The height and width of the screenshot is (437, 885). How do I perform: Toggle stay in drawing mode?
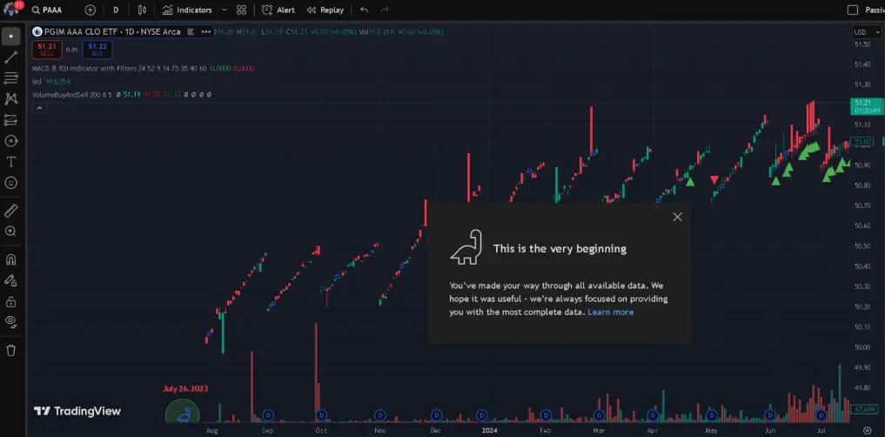pyautogui.click(x=10, y=280)
